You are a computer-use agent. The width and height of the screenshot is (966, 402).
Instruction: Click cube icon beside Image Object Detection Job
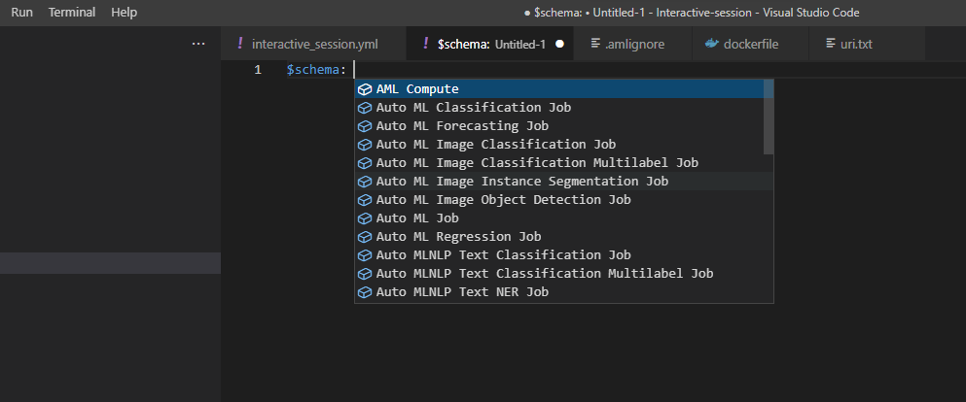[365, 200]
